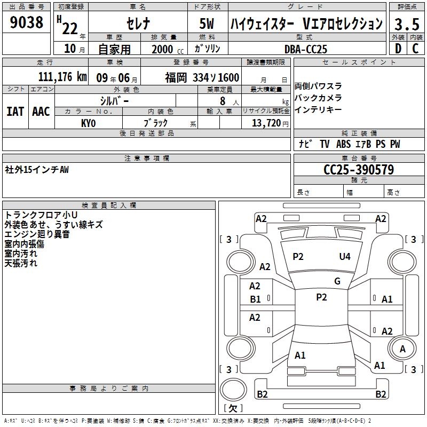The image size is (427, 427).
Task: Select inspector note 天張汚れ
Action: [x=21, y=263]
